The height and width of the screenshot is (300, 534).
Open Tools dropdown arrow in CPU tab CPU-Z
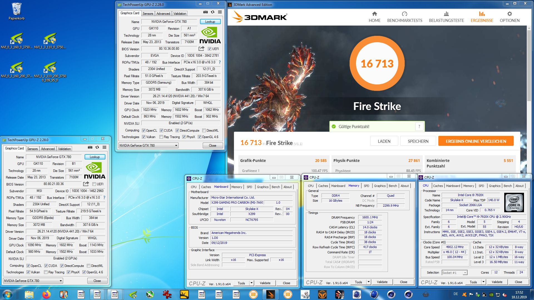tap(483, 282)
